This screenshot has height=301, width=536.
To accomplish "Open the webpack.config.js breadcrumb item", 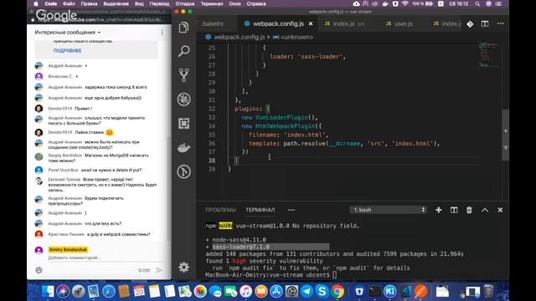I will (x=235, y=37).
